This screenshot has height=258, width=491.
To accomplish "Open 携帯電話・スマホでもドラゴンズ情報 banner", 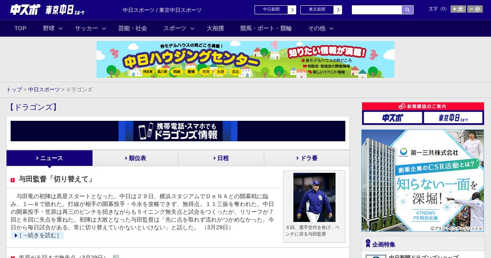I will (178, 131).
